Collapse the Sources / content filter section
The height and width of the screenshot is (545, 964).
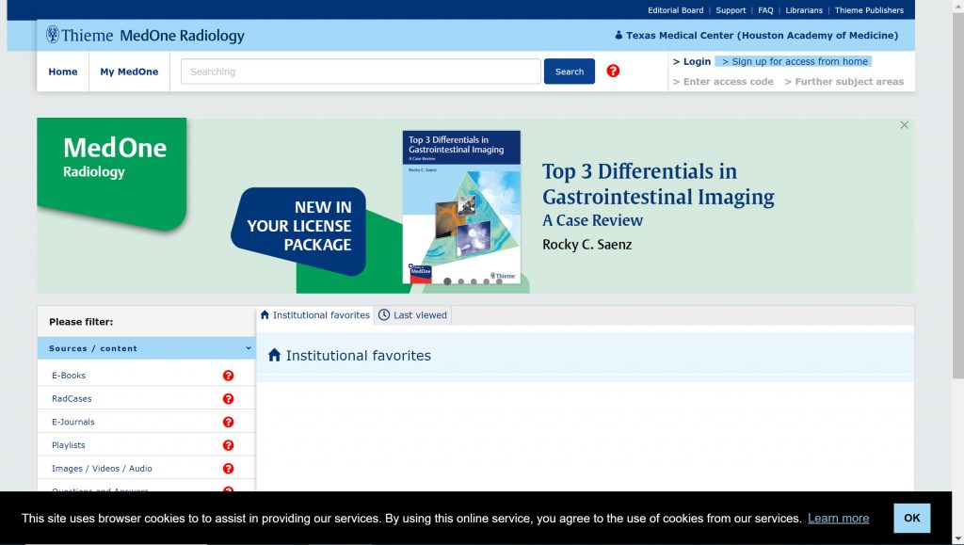146,348
